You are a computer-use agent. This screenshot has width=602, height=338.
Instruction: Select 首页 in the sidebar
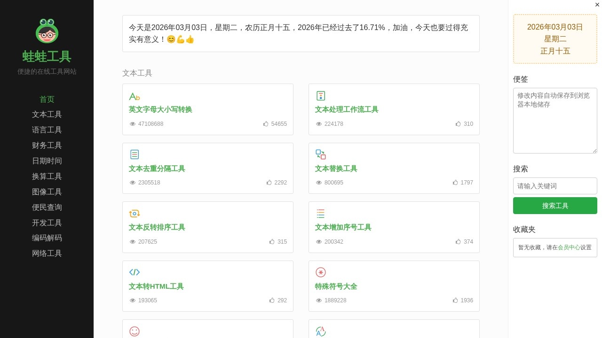(x=47, y=99)
